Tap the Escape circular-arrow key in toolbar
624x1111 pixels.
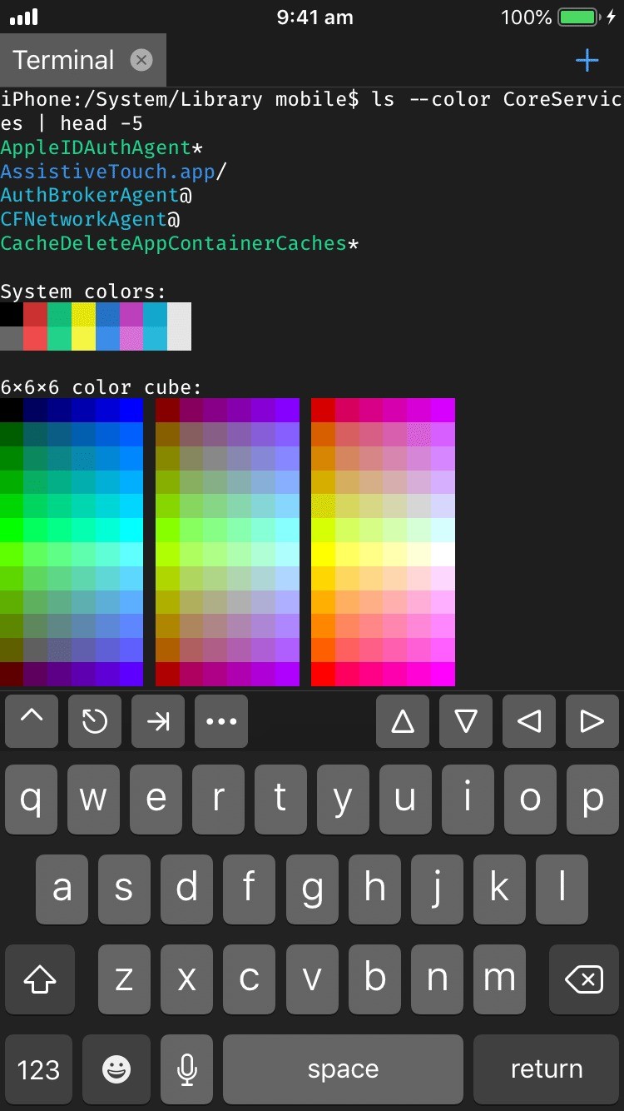point(95,720)
